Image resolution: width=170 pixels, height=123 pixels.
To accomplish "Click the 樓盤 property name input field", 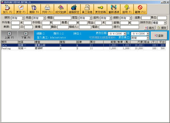I will tap(63, 18).
